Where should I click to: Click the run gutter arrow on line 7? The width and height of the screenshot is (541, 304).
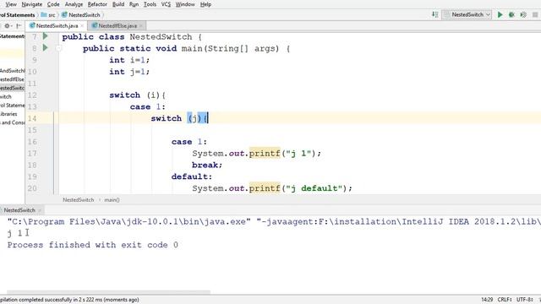[x=45, y=35]
